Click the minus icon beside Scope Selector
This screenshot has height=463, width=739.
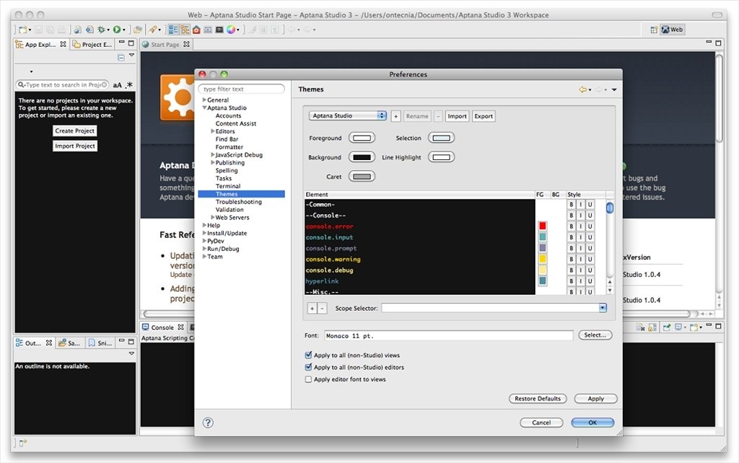[x=322, y=309]
